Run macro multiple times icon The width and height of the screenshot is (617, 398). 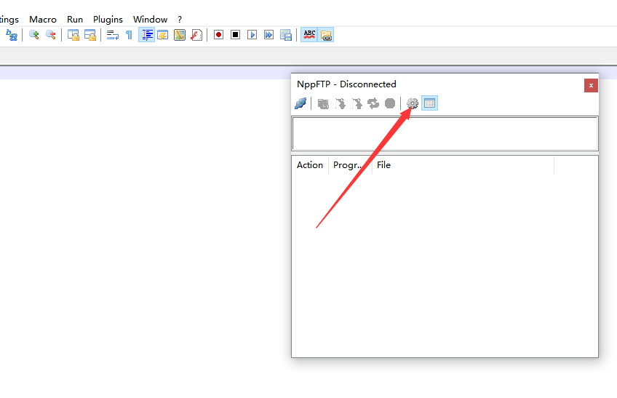tap(268, 35)
